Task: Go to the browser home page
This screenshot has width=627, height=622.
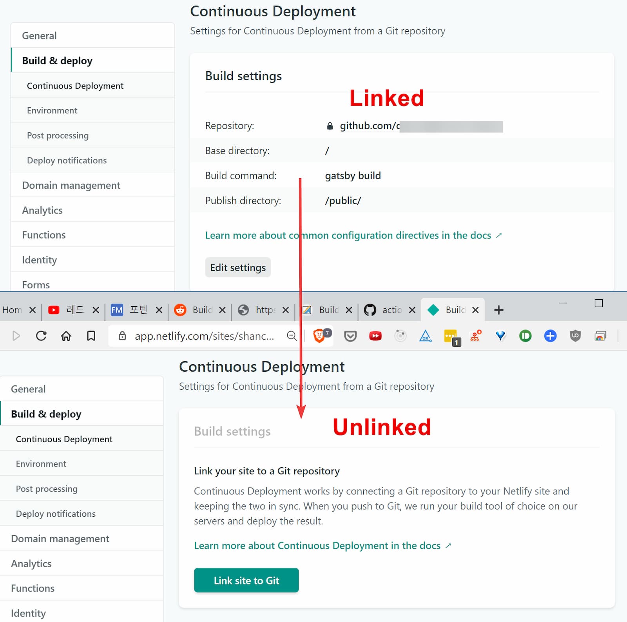Action: coord(66,336)
